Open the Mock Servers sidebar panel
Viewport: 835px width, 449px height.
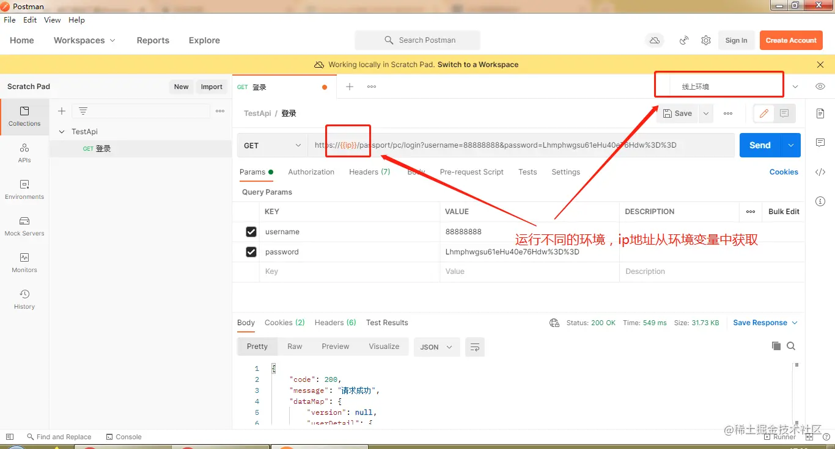pos(24,226)
